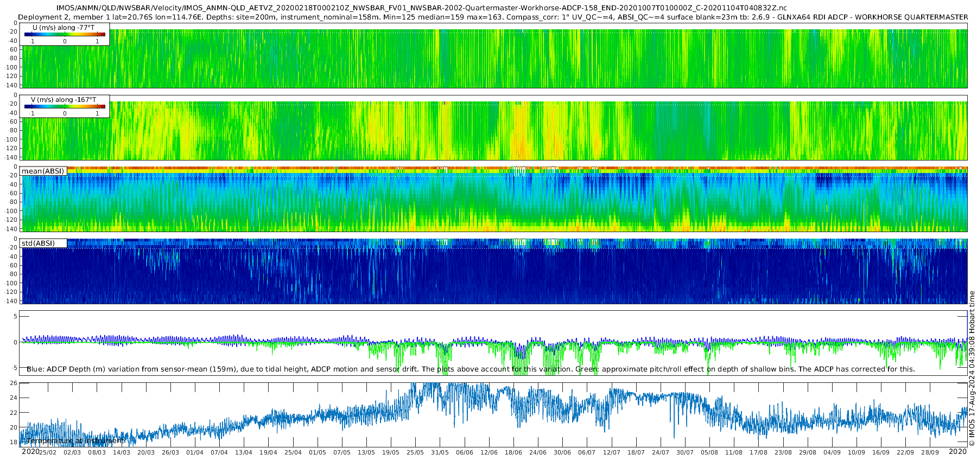The width and height of the screenshot is (977, 461).
Task: Click the U velocity colorbar in the legend
Action: 65,35
